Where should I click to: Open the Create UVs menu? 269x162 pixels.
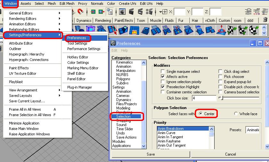(x=127, y=4)
